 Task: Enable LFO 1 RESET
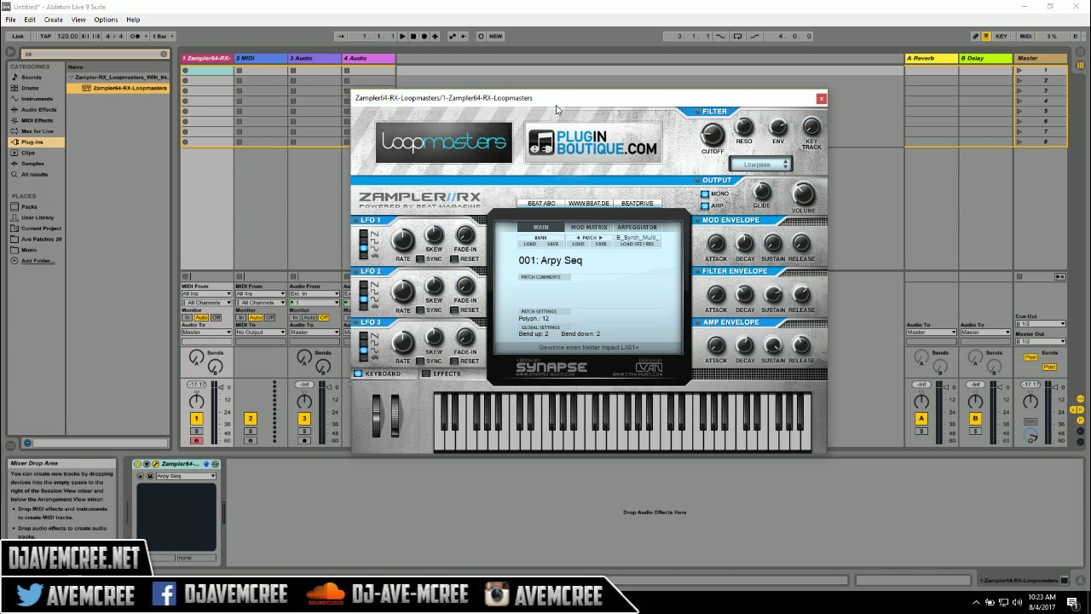[x=454, y=259]
